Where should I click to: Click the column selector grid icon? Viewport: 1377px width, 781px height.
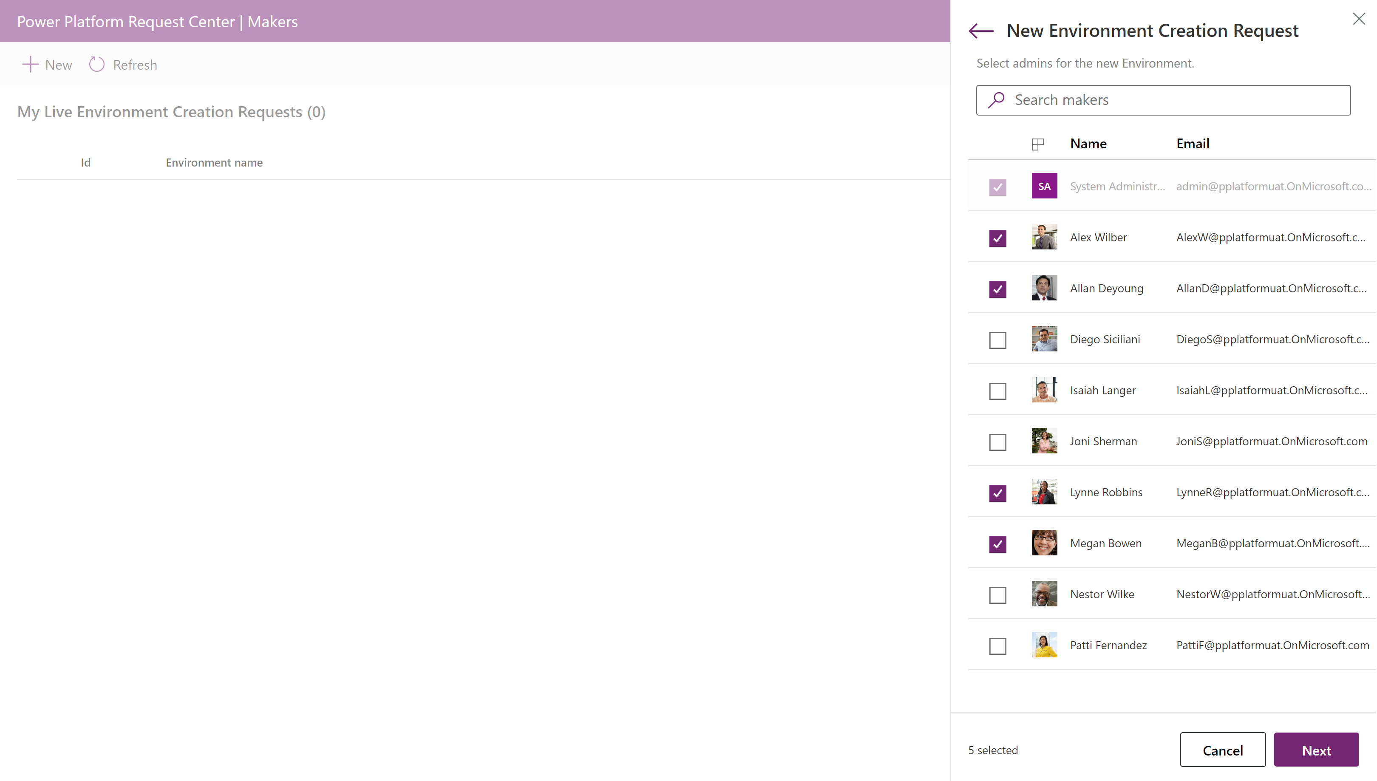1037,144
